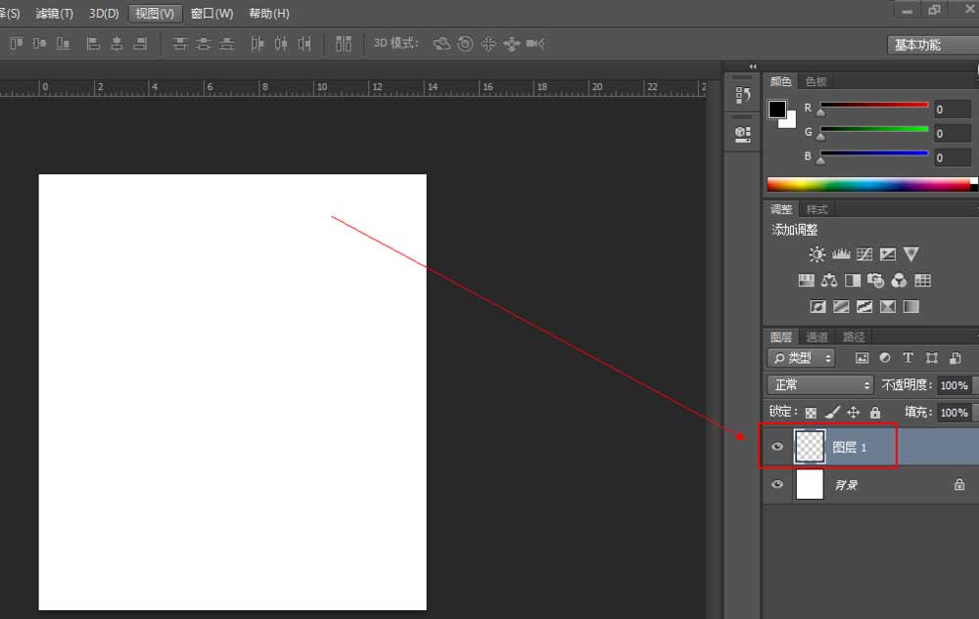
Task: Open the 类型 layer filter dropdown
Action: [x=801, y=358]
